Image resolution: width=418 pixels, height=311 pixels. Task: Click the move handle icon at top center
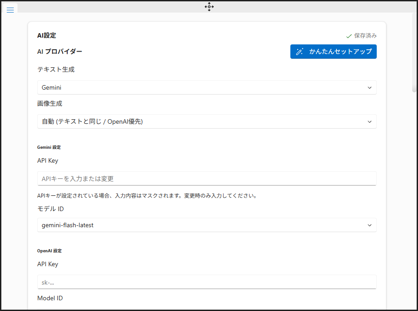click(209, 7)
